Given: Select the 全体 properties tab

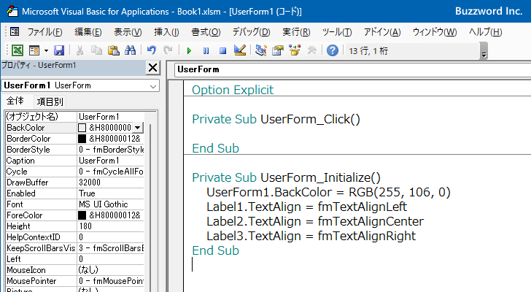Looking at the screenshot, I should pyautogui.click(x=15, y=101).
